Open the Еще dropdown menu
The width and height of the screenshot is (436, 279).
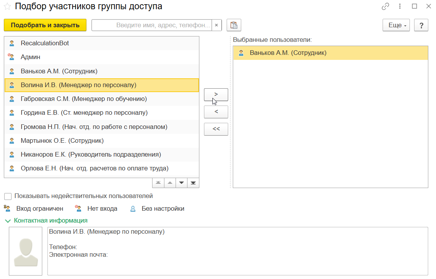pos(396,25)
